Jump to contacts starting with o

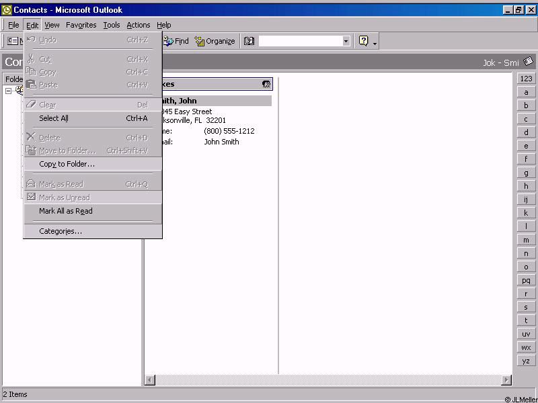pyautogui.click(x=526, y=267)
